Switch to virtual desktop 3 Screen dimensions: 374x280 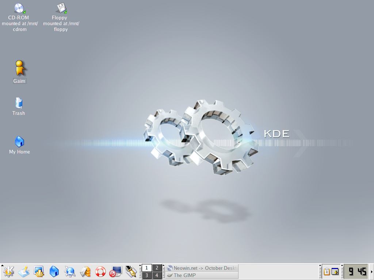coord(147,276)
